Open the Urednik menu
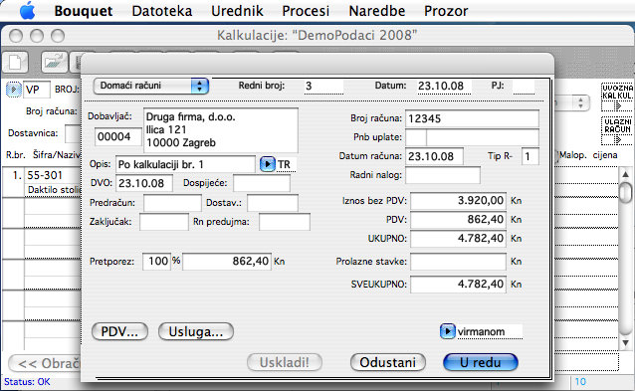The width and height of the screenshot is (635, 391). pos(237,11)
